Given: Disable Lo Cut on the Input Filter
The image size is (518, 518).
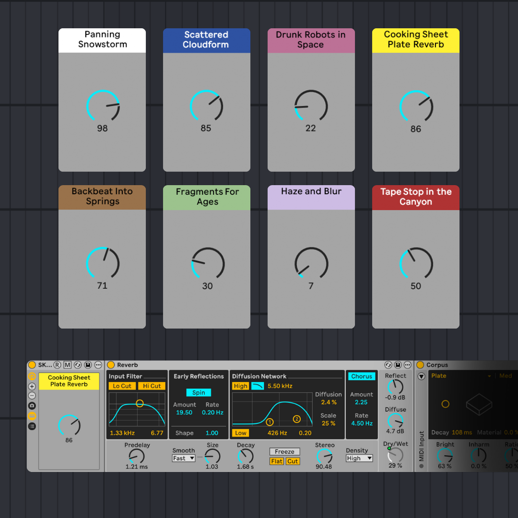Looking at the screenshot, I should (x=122, y=386).
